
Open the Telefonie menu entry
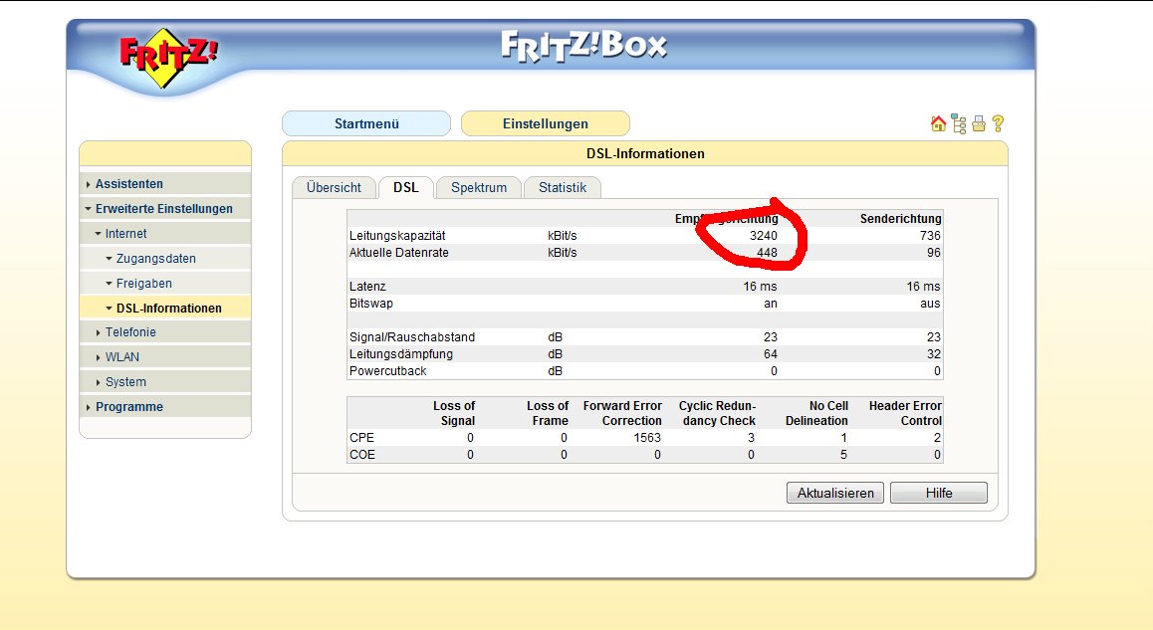[x=130, y=332]
